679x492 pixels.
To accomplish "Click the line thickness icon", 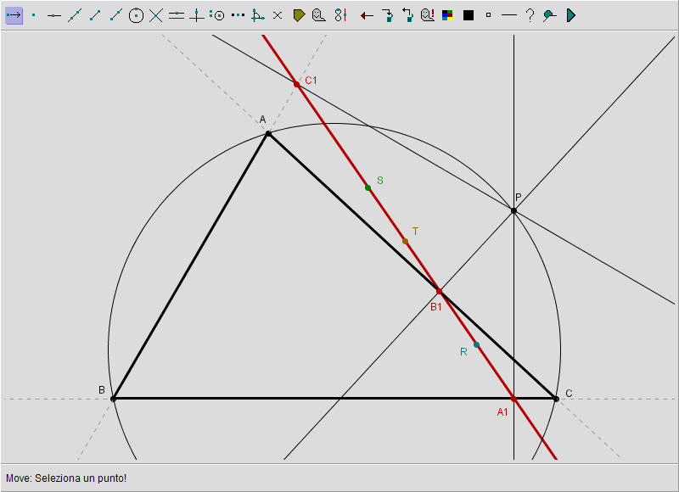I will coord(508,15).
